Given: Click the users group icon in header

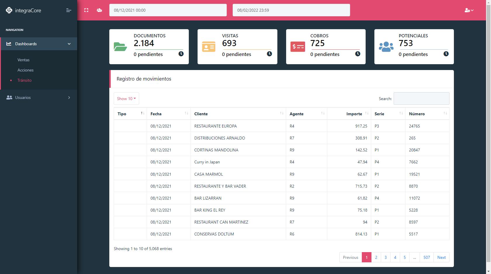Looking at the screenshot, I should click(x=99, y=10).
